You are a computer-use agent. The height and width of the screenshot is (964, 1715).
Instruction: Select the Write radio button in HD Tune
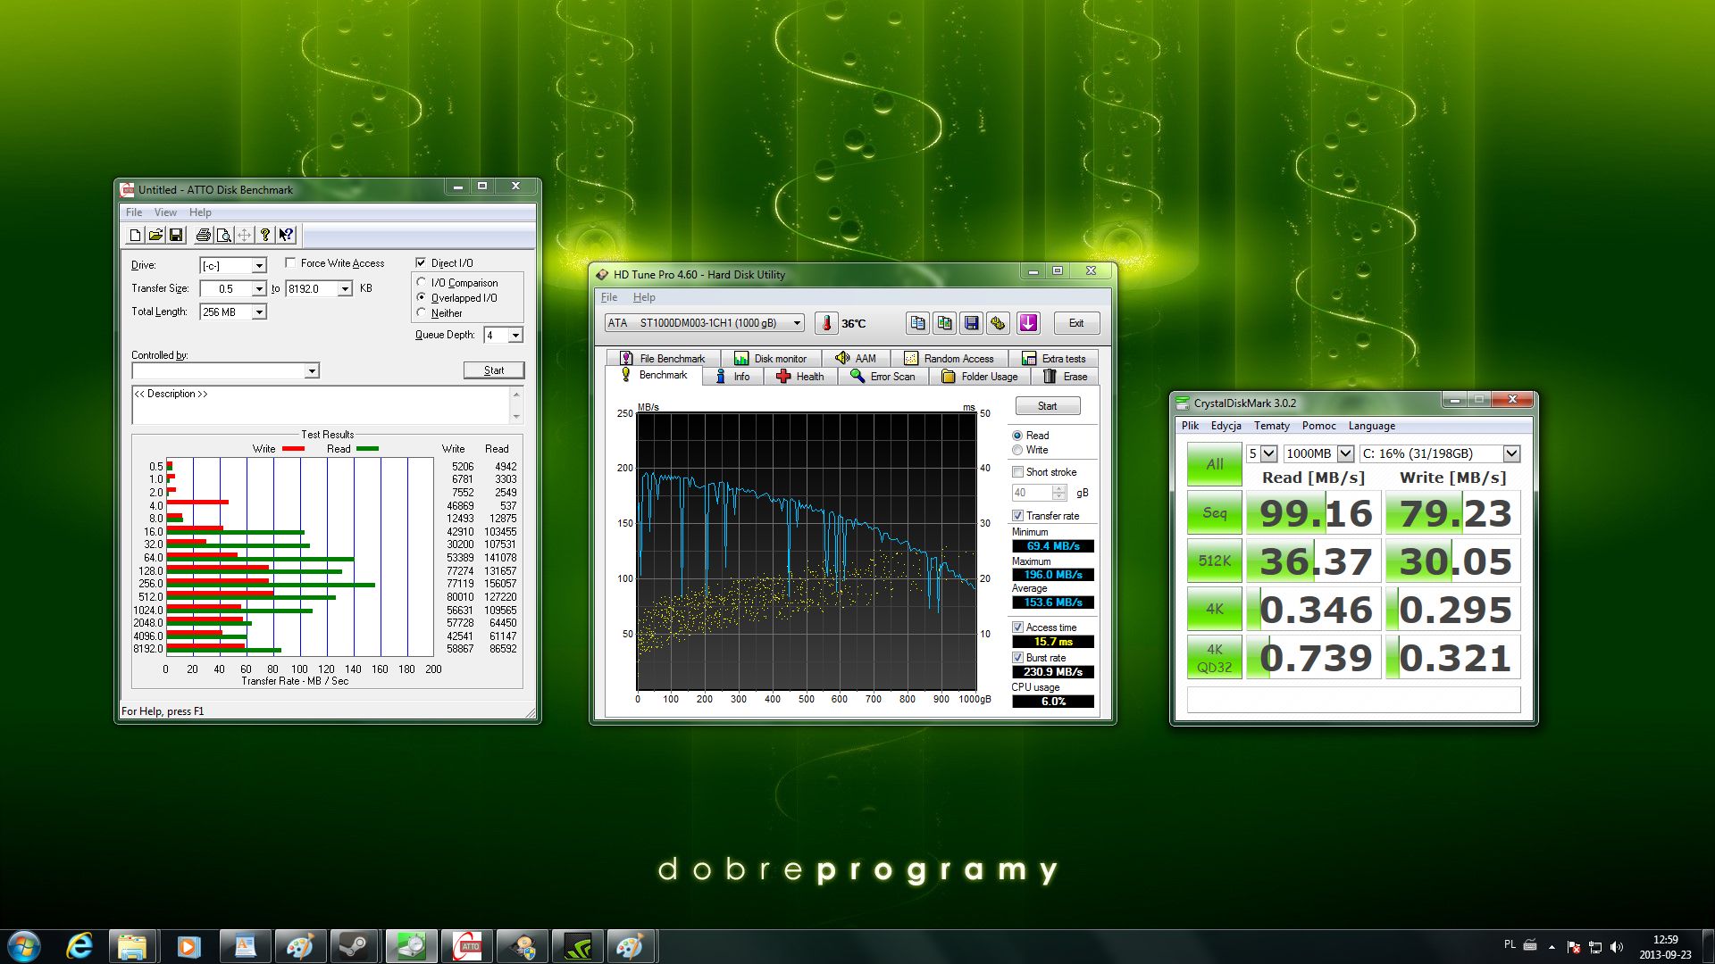click(1017, 450)
